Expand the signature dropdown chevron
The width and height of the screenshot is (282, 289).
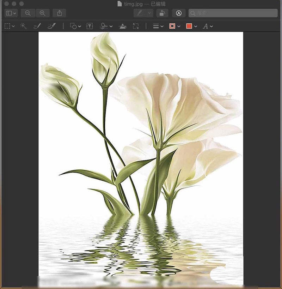click(x=111, y=26)
